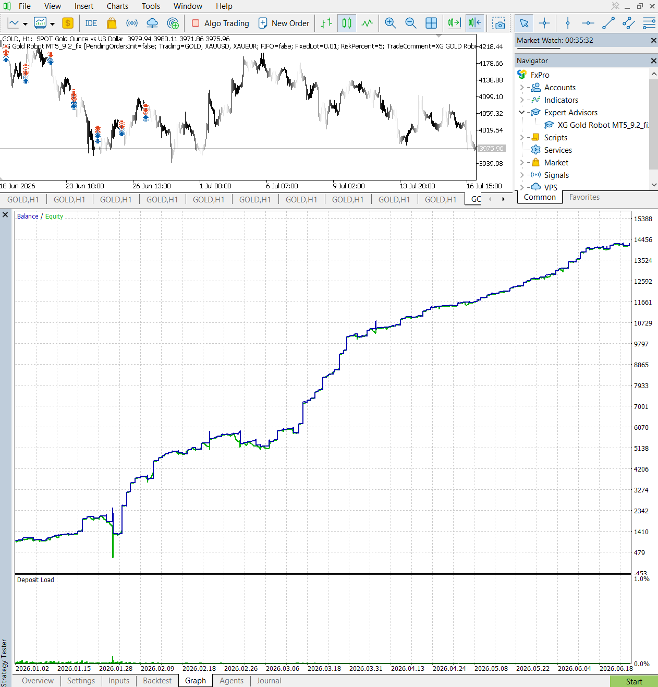658x687 pixels.
Task: Select the equidistant channel drawing tool
Action: [x=629, y=23]
